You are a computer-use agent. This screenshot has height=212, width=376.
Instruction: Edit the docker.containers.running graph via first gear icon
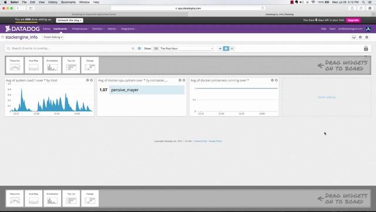coord(272,80)
